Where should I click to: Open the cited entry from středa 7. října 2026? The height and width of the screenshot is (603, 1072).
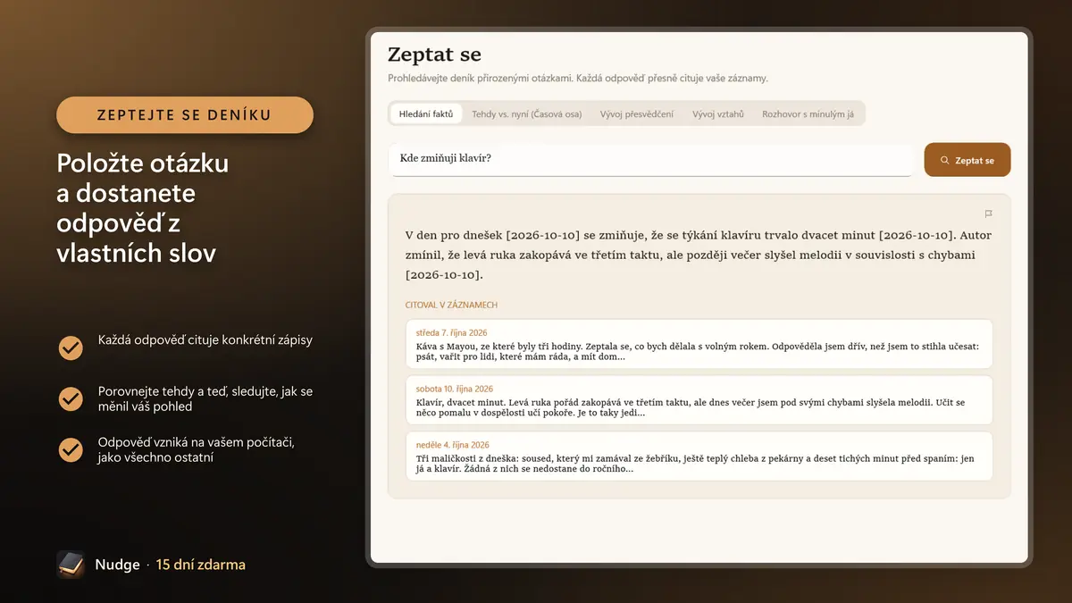[699, 344]
